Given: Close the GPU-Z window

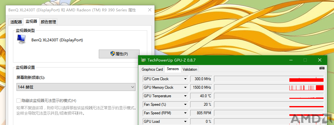Looking at the screenshot, I should pyautogui.click(x=319, y=60).
